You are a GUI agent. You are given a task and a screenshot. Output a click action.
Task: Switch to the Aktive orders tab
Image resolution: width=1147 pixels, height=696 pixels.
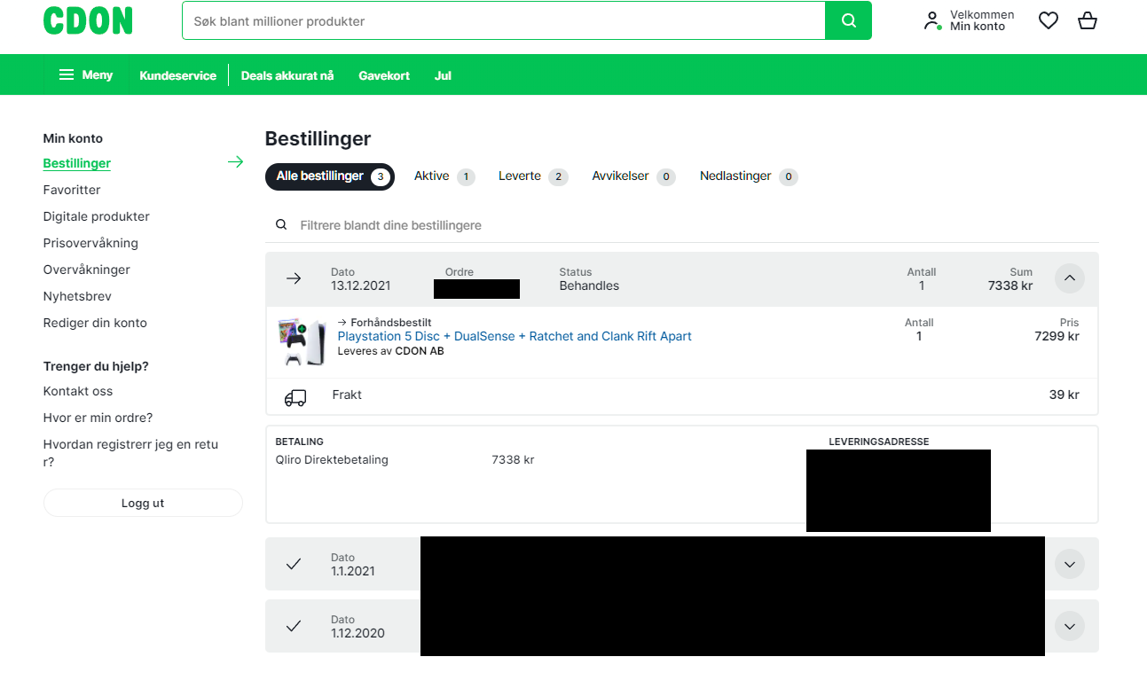tap(444, 176)
